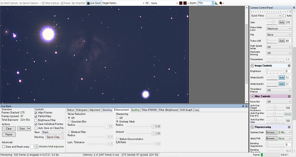Check the Quick Picks Auto checkbox
Screen dimensions: 296x157
point(284,16)
